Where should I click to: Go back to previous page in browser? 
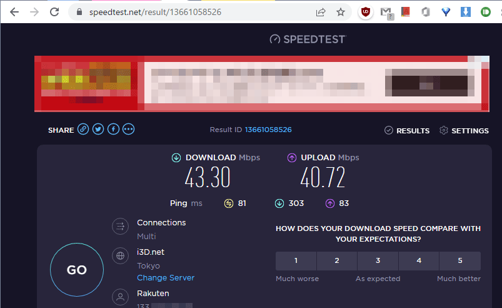tap(14, 12)
